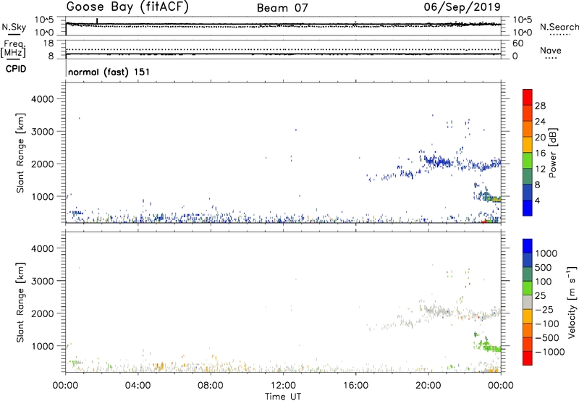Image resolution: width=579 pixels, height=401 pixels.
Task: Click the 08:00 time tick label
Action: click(x=211, y=386)
